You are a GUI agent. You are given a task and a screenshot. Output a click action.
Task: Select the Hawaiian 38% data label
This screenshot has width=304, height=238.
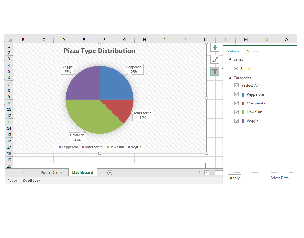pos(77,138)
